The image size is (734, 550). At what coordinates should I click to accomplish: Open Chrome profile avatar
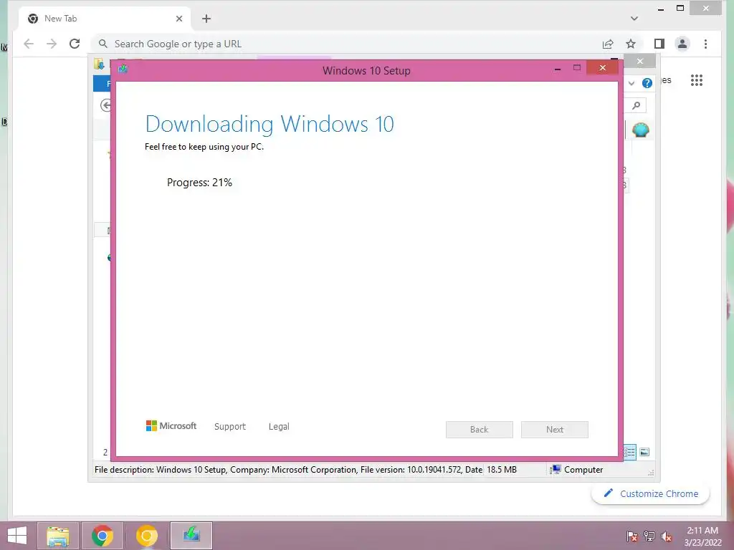tap(682, 44)
